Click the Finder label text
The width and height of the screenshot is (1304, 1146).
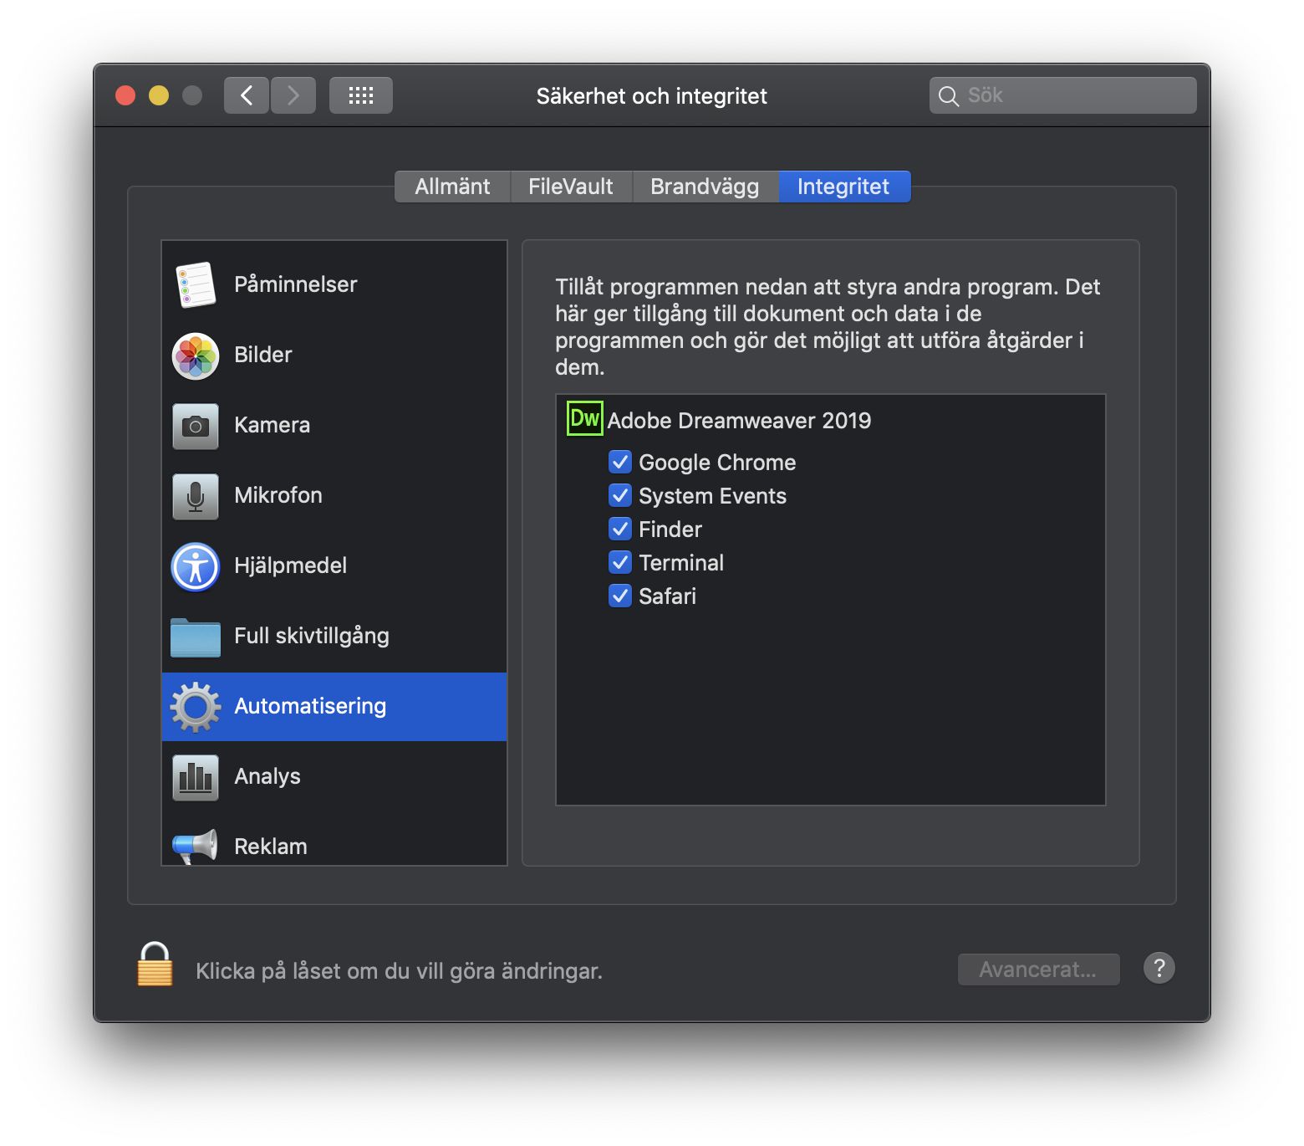(670, 530)
